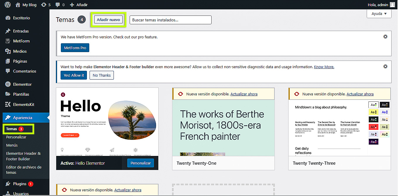
Task: Click the ElementsKit sidebar icon
Action: coord(8,104)
